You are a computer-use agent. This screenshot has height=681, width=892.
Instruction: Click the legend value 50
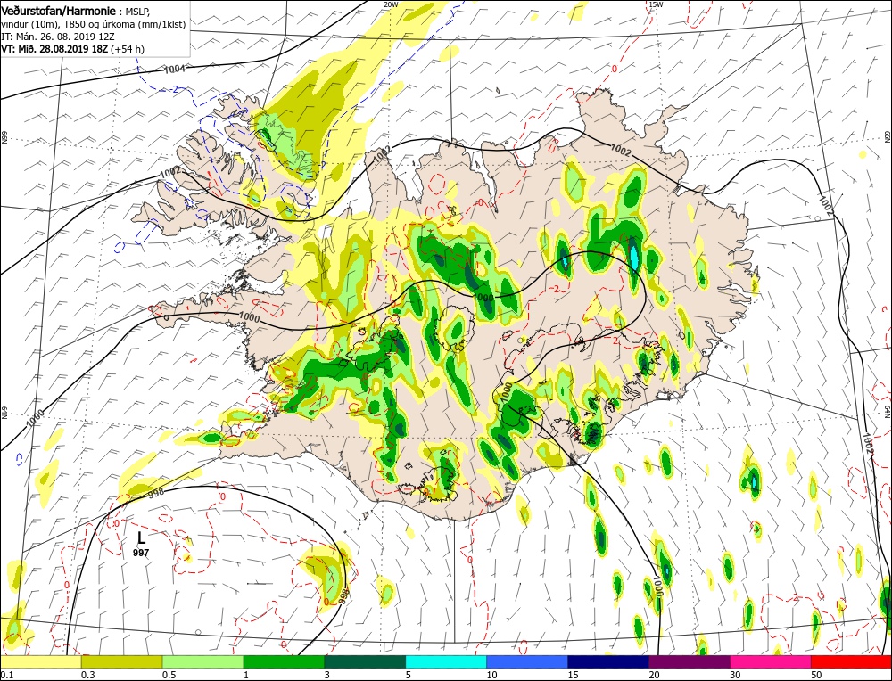816,674
